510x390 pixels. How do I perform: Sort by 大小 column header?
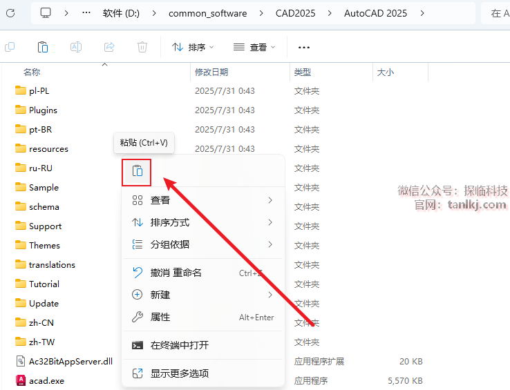[x=386, y=72]
